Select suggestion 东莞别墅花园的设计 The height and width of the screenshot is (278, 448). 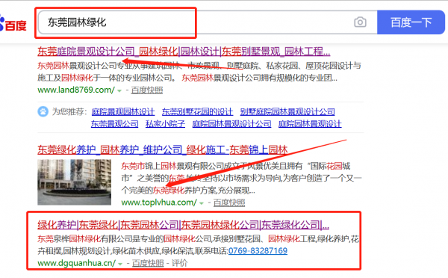197,111
